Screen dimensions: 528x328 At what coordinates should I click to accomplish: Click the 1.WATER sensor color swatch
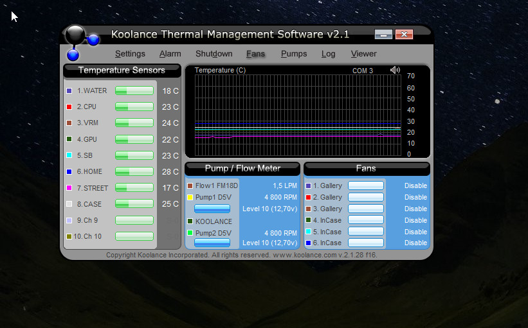69,91
